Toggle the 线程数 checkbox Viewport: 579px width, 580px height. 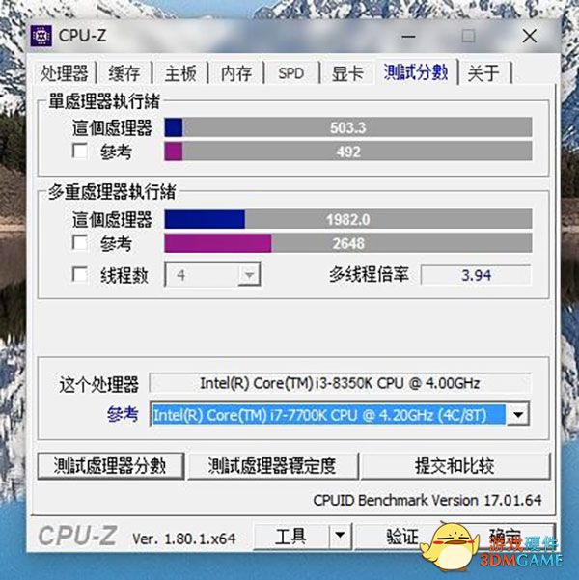[80, 275]
